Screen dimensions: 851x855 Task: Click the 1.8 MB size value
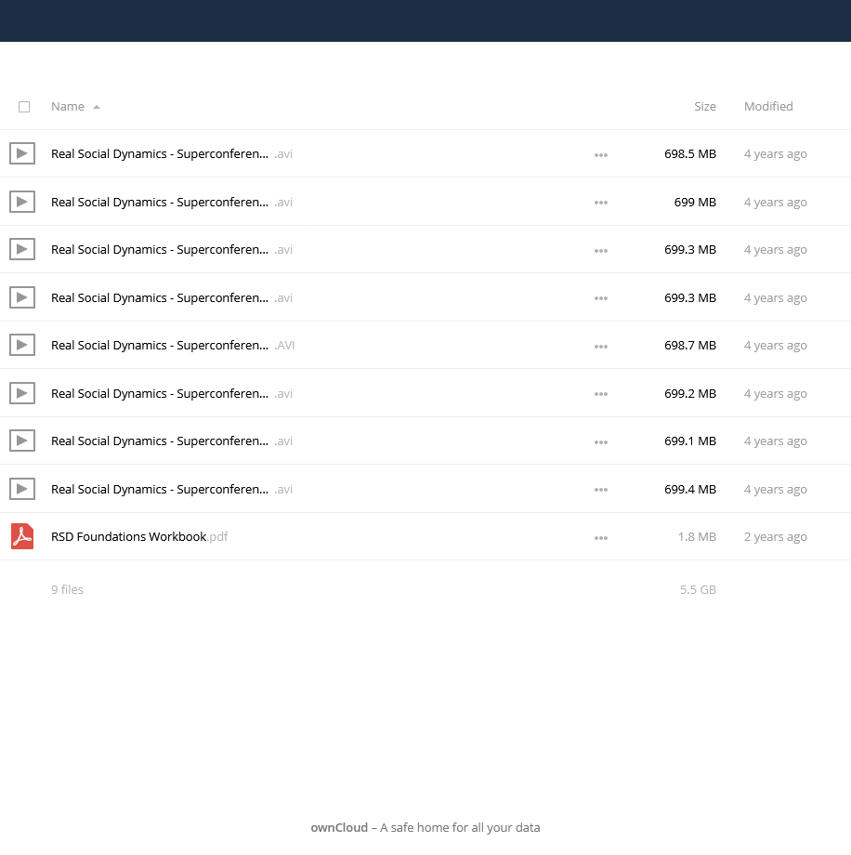tap(697, 536)
